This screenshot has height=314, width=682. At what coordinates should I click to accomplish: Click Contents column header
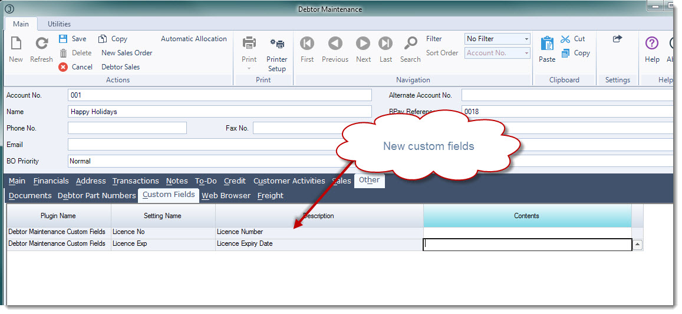[x=527, y=216]
